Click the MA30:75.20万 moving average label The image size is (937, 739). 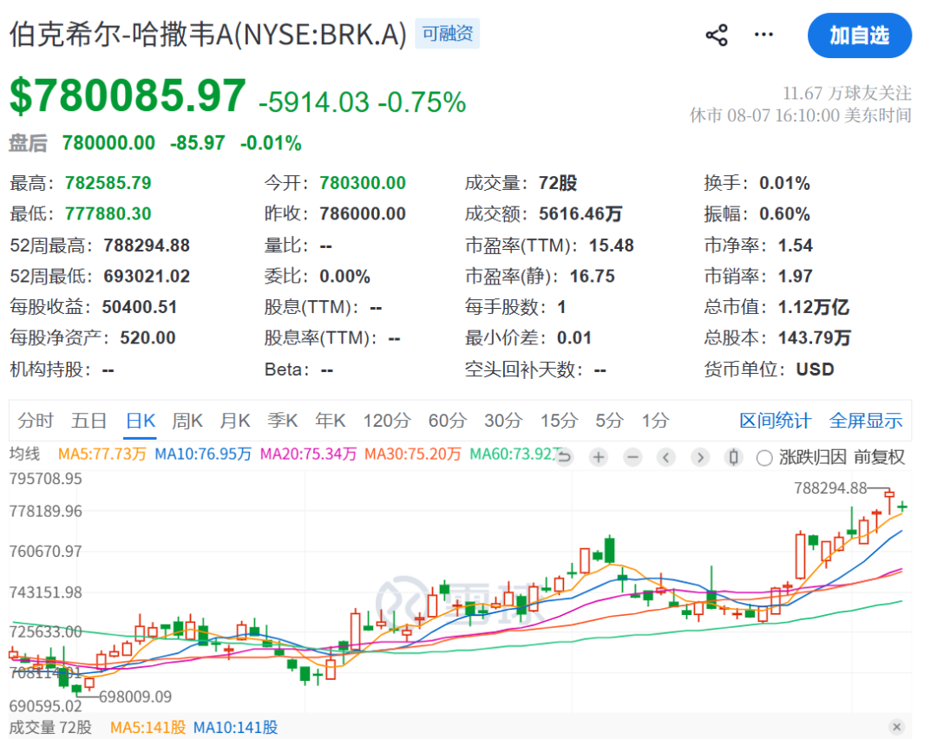(x=412, y=454)
